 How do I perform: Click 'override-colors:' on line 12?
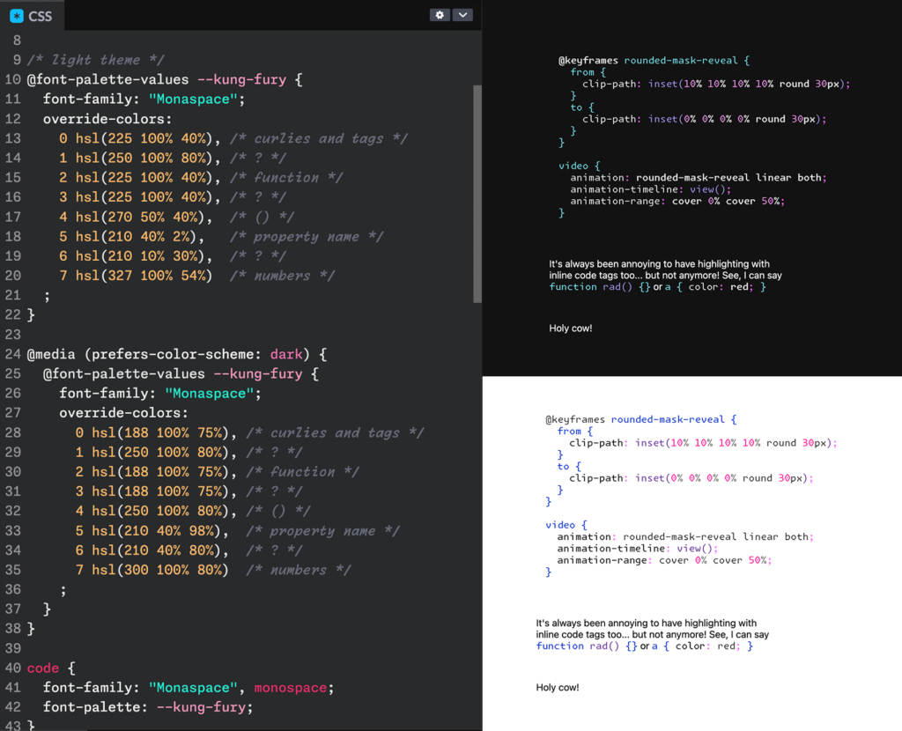coord(107,119)
